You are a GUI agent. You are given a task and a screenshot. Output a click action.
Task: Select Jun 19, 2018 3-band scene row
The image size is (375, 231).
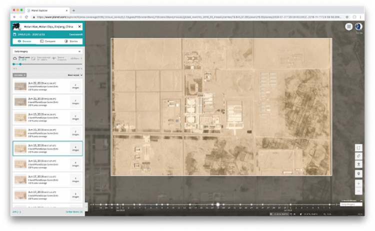point(47,117)
